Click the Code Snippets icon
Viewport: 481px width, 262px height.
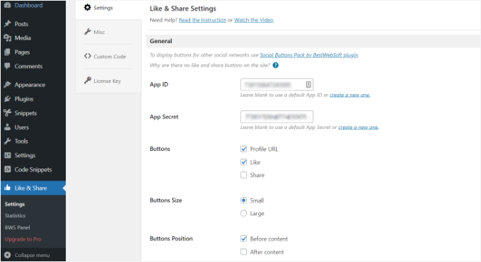[7, 169]
